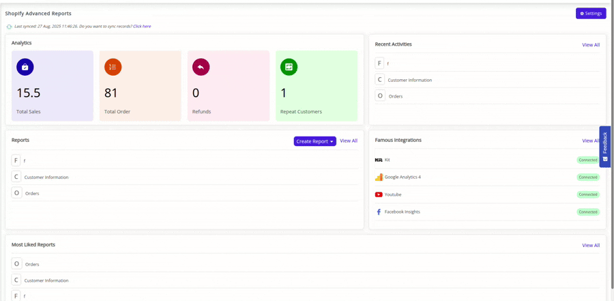View all in Reports panel

point(349,141)
